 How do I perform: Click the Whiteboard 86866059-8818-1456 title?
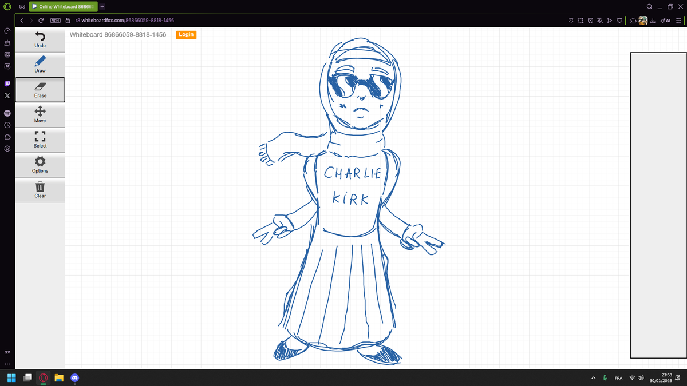118,35
